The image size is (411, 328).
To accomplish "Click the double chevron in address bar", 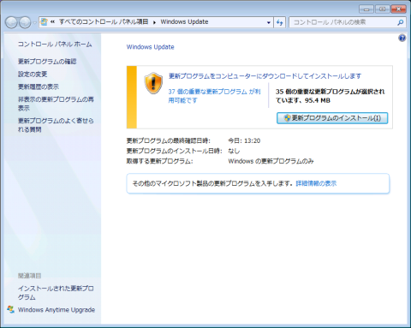I will pos(52,22).
